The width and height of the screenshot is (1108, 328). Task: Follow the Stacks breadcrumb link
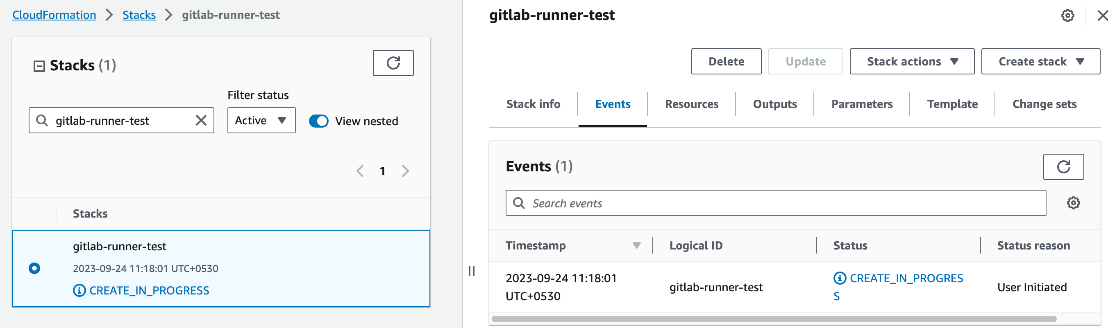(139, 15)
